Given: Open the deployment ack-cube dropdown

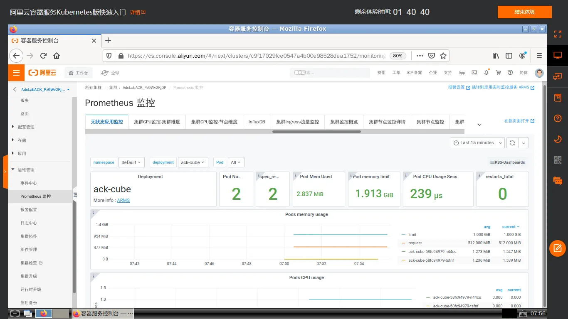Looking at the screenshot, I should [x=193, y=162].
